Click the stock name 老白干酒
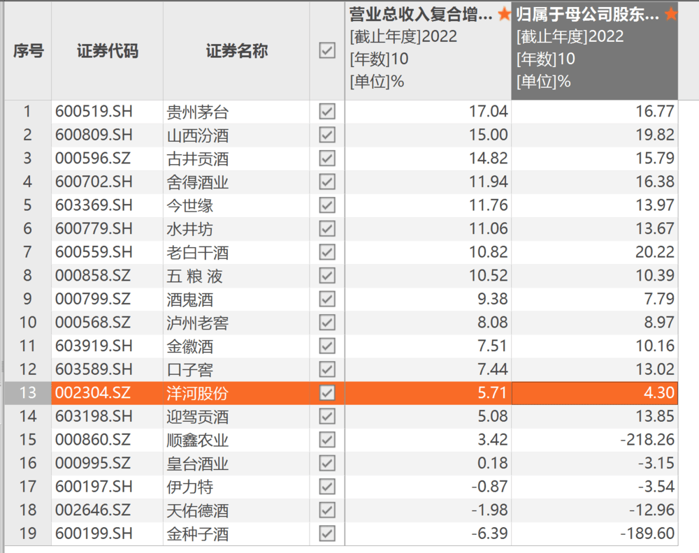The width and height of the screenshot is (699, 553). pos(198,253)
